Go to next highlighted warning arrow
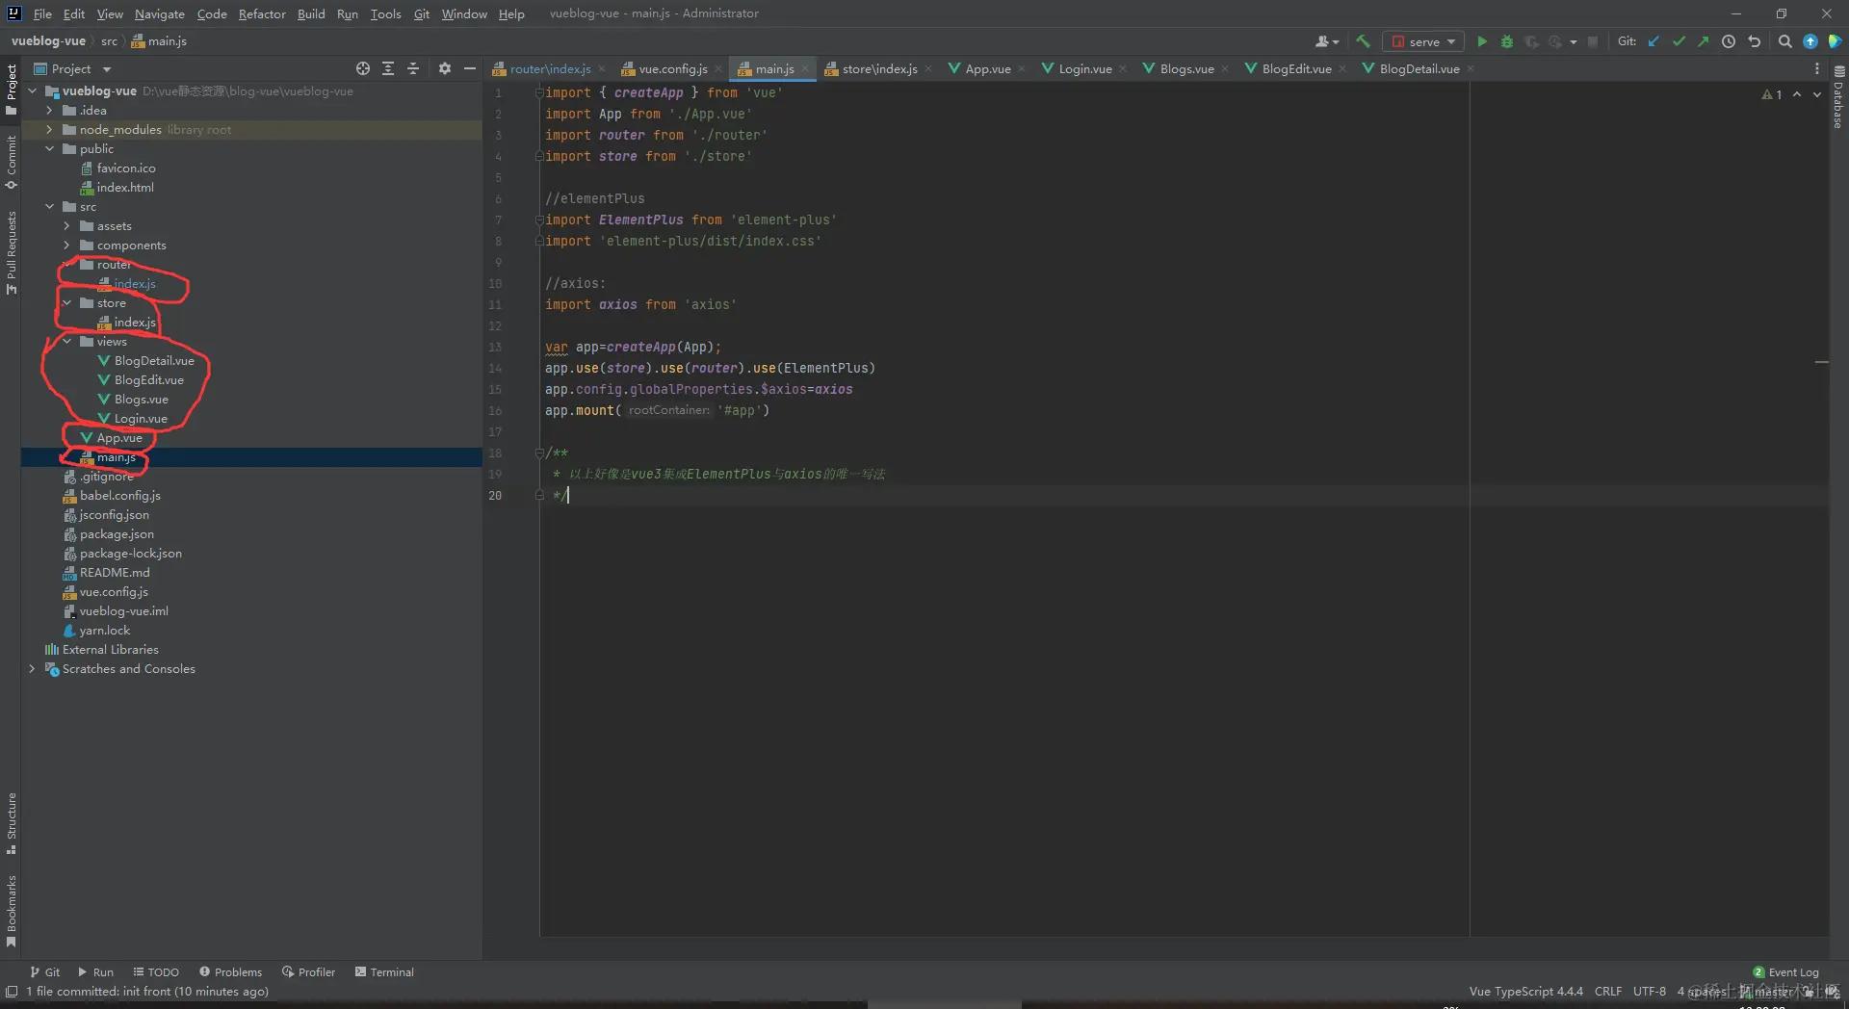The height and width of the screenshot is (1009, 1849). (x=1817, y=94)
